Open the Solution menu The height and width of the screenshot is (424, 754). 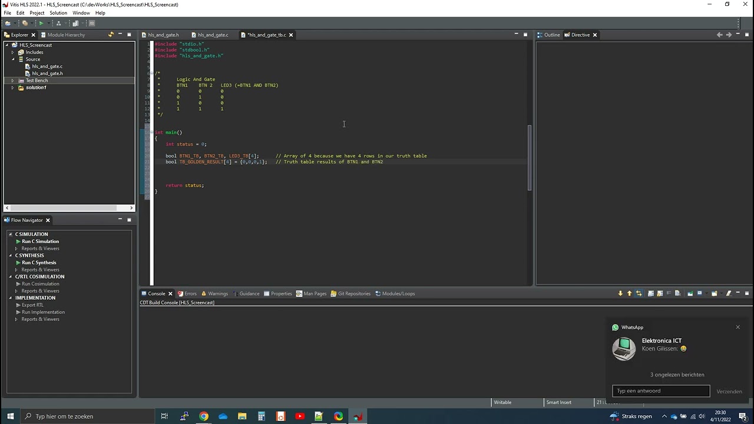[58, 13]
